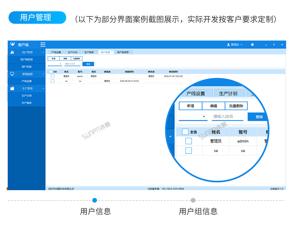
Task: Focus the enlarged 请输入姓名 field in magnified circle
Action: [228, 117]
